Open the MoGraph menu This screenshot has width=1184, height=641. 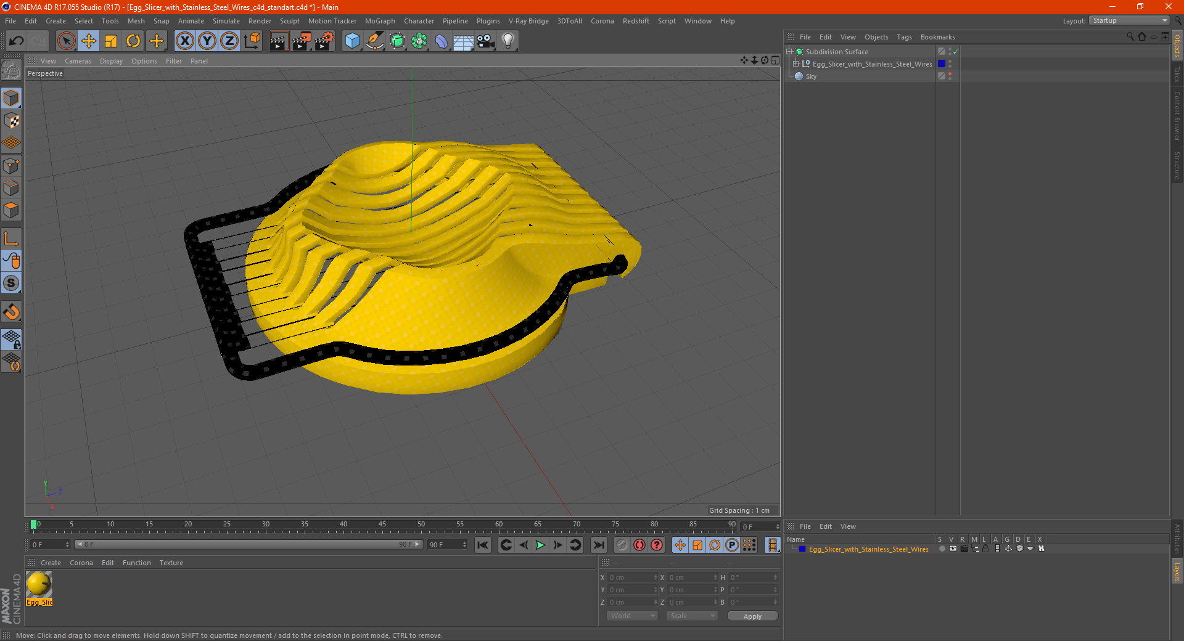[x=380, y=21]
